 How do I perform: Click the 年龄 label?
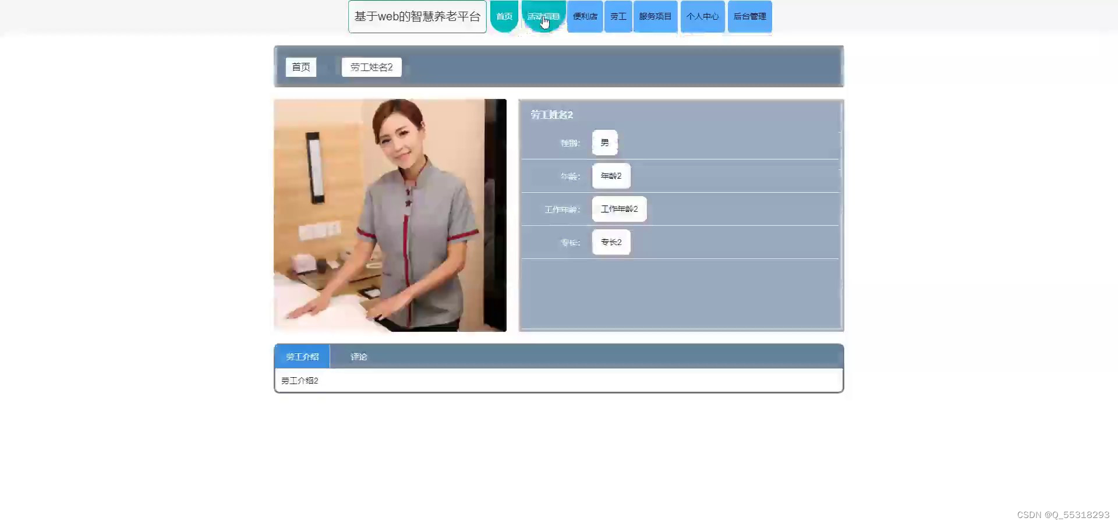click(570, 176)
